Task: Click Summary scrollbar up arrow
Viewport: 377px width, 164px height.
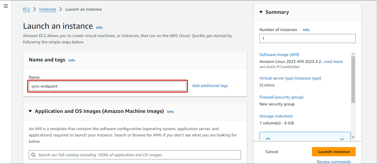Action: point(353,54)
